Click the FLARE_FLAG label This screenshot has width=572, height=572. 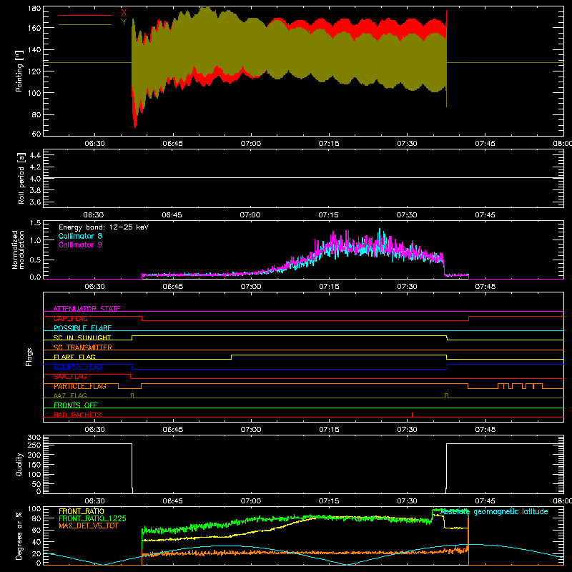coord(74,357)
